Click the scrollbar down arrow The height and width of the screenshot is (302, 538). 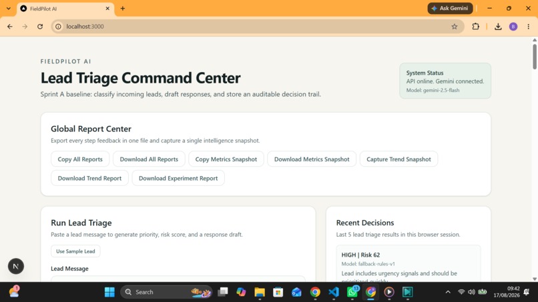pos(535,279)
